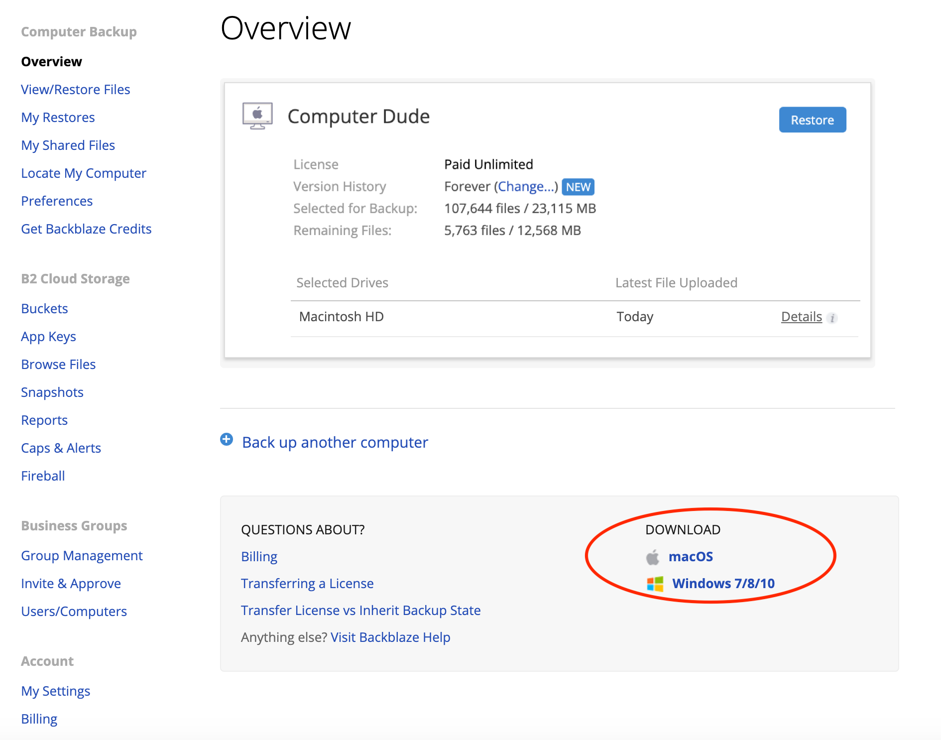Click the DOWNLOAD heading
This screenshot has width=941, height=740.
click(683, 530)
